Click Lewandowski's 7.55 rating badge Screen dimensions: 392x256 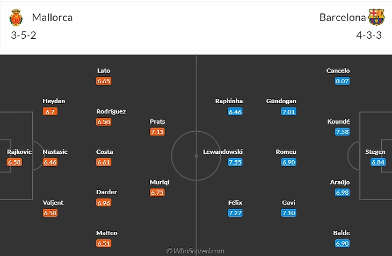[235, 162]
